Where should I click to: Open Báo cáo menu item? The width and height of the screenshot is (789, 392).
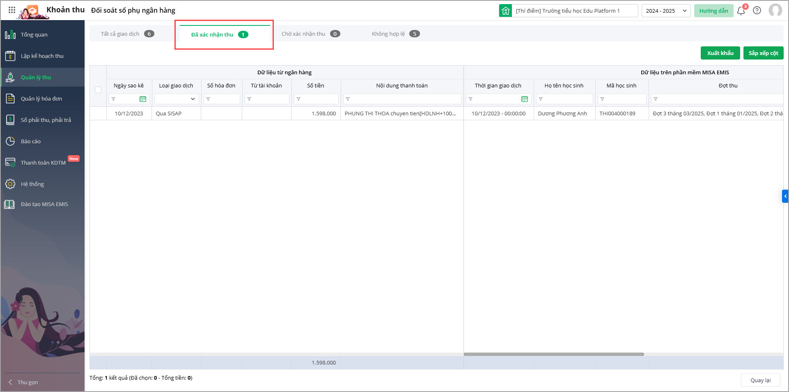click(x=43, y=141)
